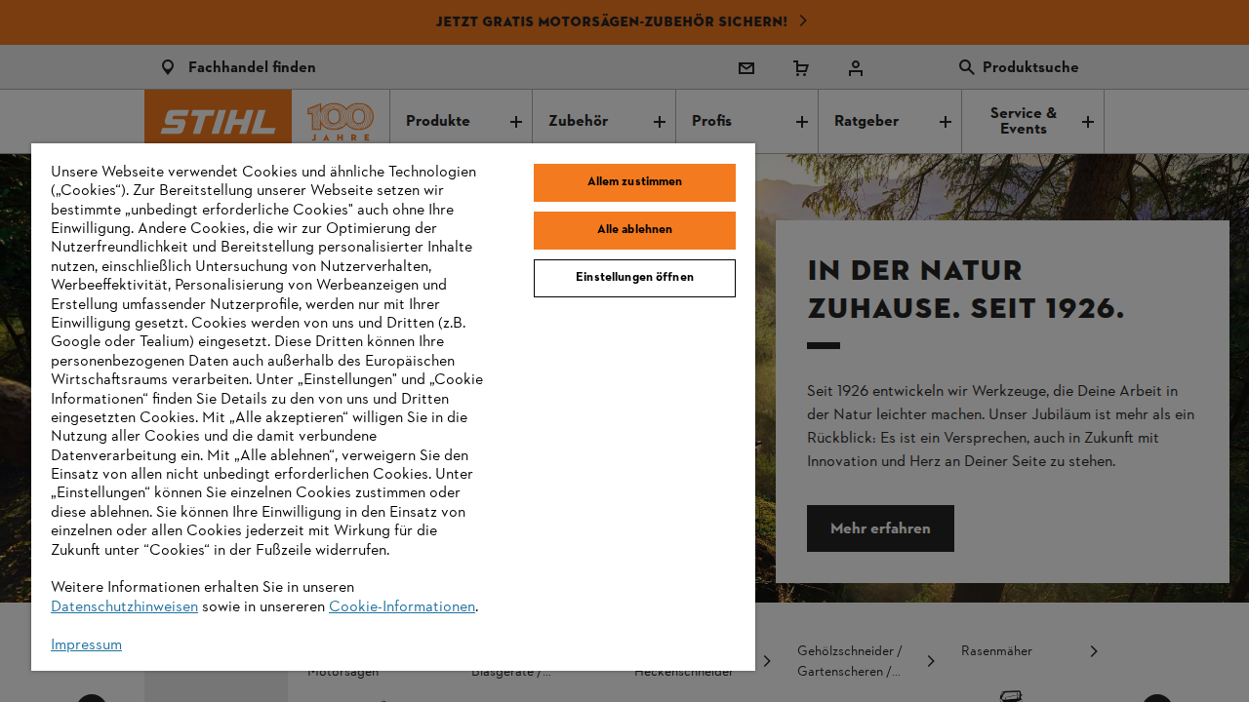This screenshot has width=1249, height=702.
Task: Click the arrow beside Motorsägen
Action: point(439,660)
